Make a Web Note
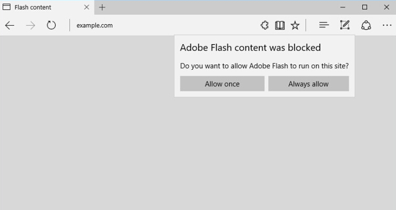396x210 pixels. click(344, 25)
